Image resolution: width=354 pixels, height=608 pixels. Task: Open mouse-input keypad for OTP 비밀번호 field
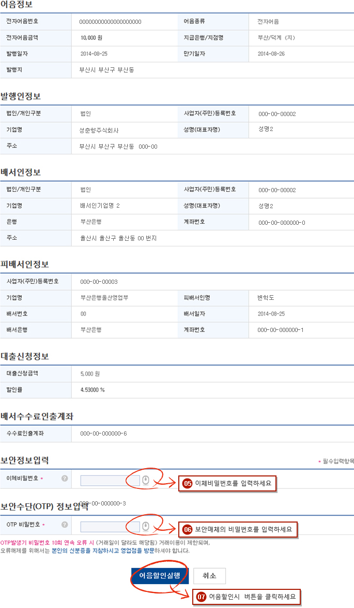click(145, 526)
